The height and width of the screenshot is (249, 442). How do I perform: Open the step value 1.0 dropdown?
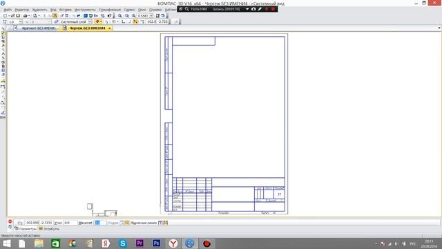click(21, 21)
